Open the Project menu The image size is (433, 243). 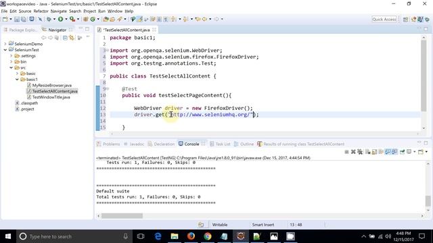pos(89,11)
